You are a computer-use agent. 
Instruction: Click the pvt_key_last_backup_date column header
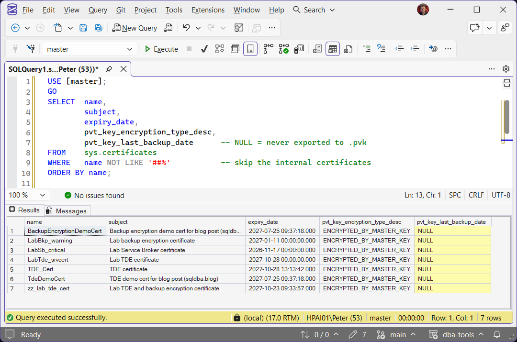tap(452, 222)
